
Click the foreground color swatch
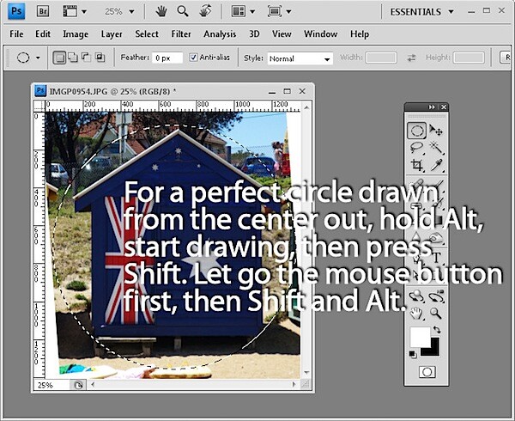point(419,337)
